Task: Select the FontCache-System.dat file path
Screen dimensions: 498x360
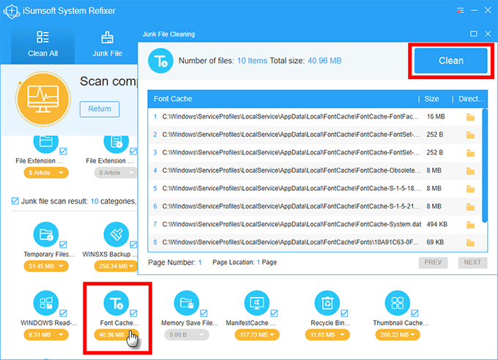Action: [291, 225]
